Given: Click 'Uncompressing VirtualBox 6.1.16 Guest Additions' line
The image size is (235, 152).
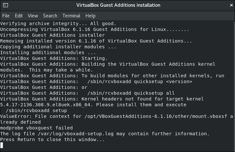Looking at the screenshot, I should [x=95, y=29].
